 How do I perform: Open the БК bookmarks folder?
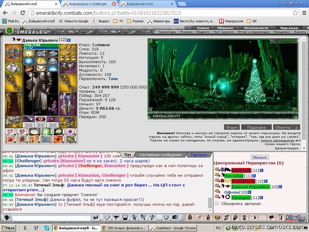[x=252, y=21]
